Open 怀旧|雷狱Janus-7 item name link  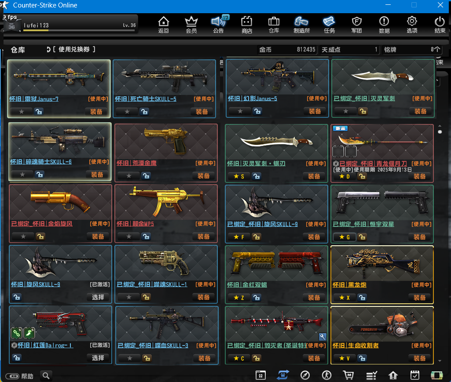tap(33, 99)
